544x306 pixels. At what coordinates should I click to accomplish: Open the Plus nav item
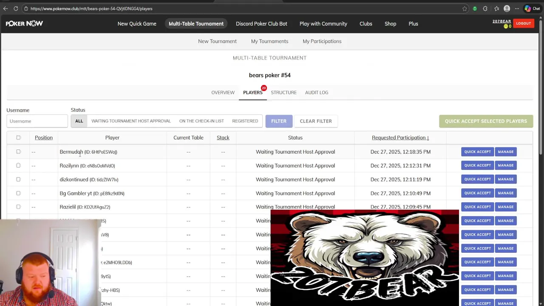point(413,24)
